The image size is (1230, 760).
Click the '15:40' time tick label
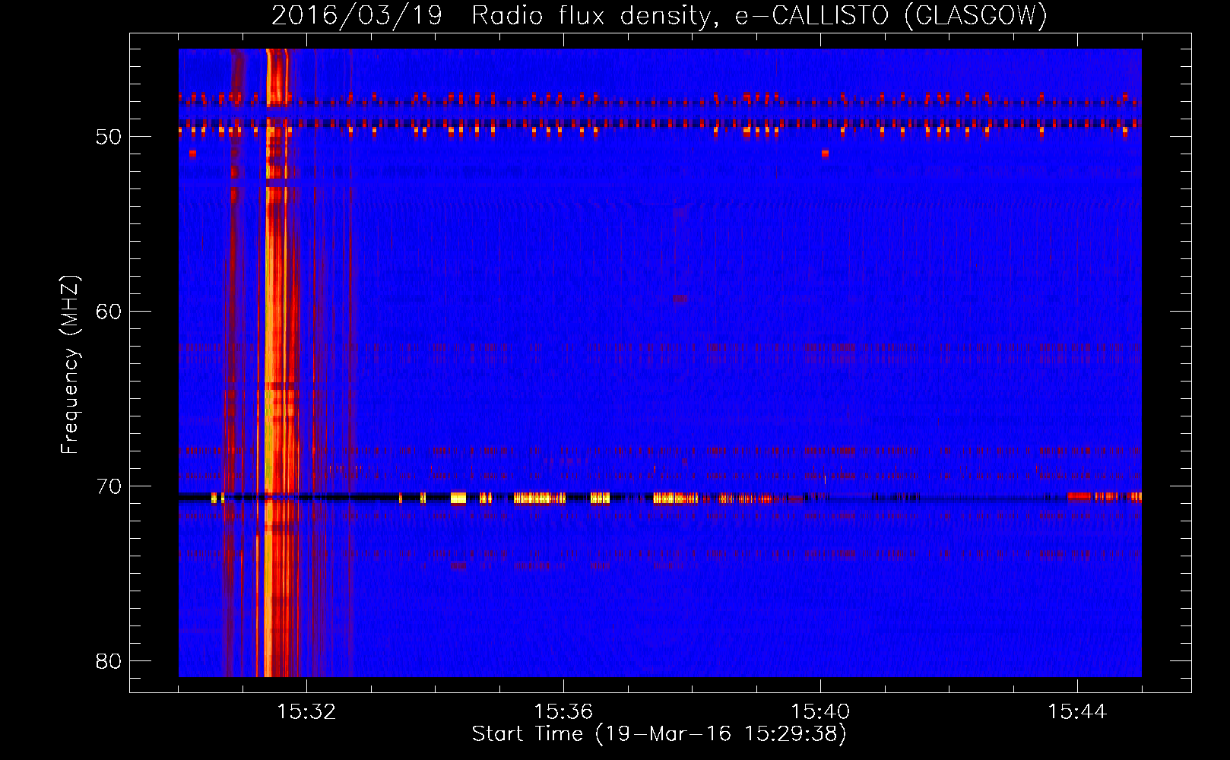coord(820,711)
